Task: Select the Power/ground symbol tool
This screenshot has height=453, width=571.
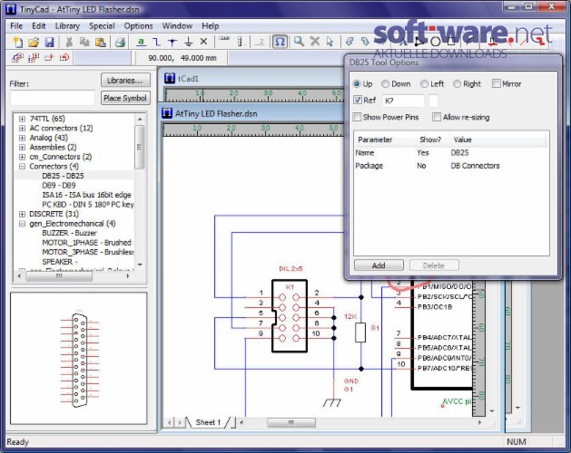Action: [188, 43]
